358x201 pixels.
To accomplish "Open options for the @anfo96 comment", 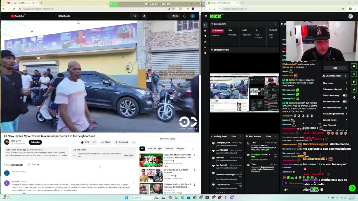I will coord(133,183).
